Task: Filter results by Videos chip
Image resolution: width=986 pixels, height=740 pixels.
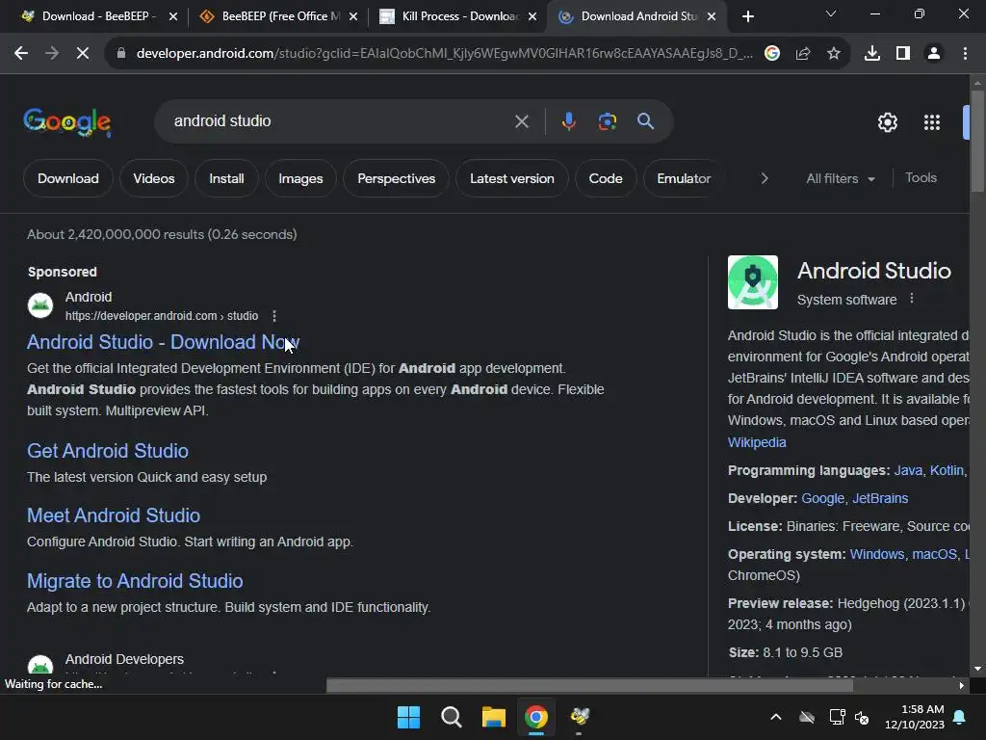Action: [x=153, y=178]
